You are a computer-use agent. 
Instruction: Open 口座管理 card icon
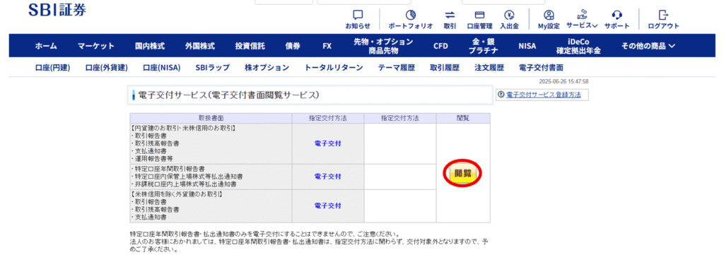click(479, 15)
